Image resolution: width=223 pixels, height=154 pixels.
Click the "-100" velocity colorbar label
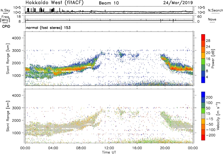[211, 130]
